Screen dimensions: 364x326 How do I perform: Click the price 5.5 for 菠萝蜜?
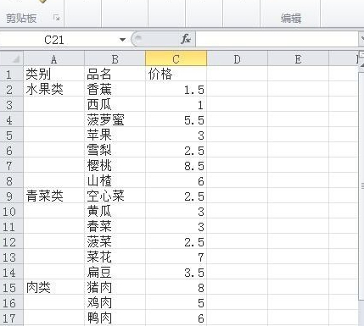(x=176, y=120)
